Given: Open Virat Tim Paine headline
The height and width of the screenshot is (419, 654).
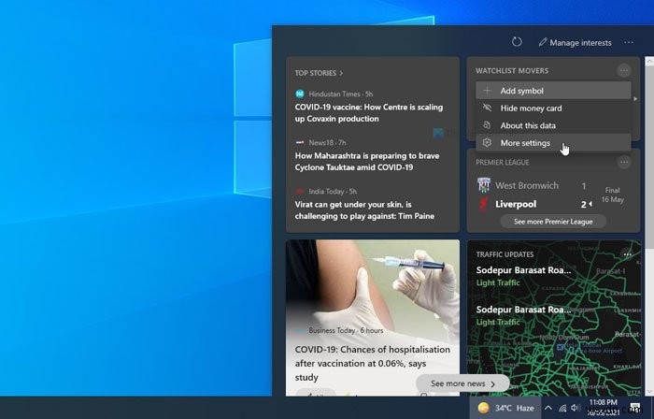Looking at the screenshot, I should pyautogui.click(x=364, y=210).
